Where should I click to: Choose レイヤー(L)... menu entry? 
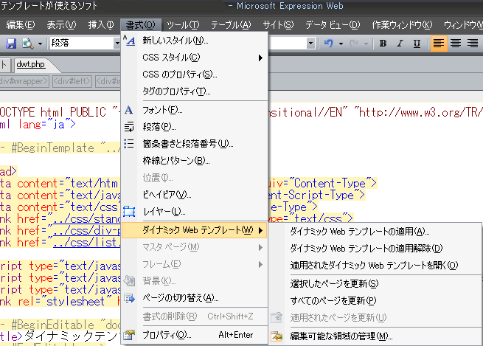coord(195,211)
